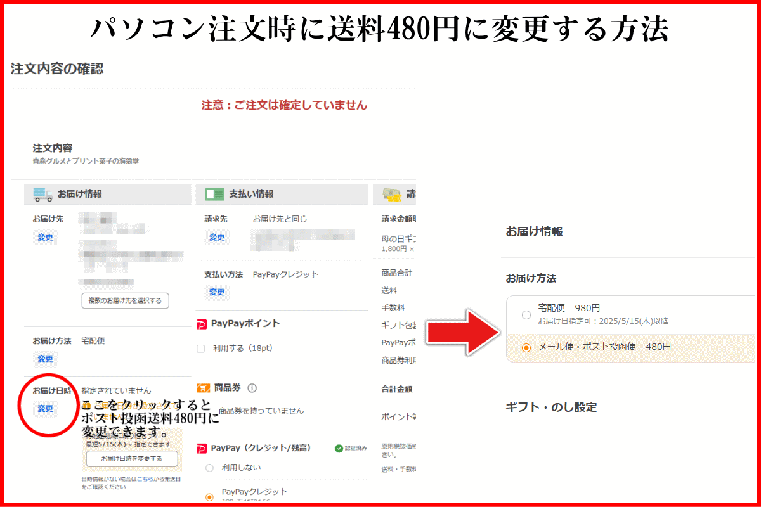The width and height of the screenshot is (761, 507).
Task: Click the 合計金額 label
Action: coord(397,389)
